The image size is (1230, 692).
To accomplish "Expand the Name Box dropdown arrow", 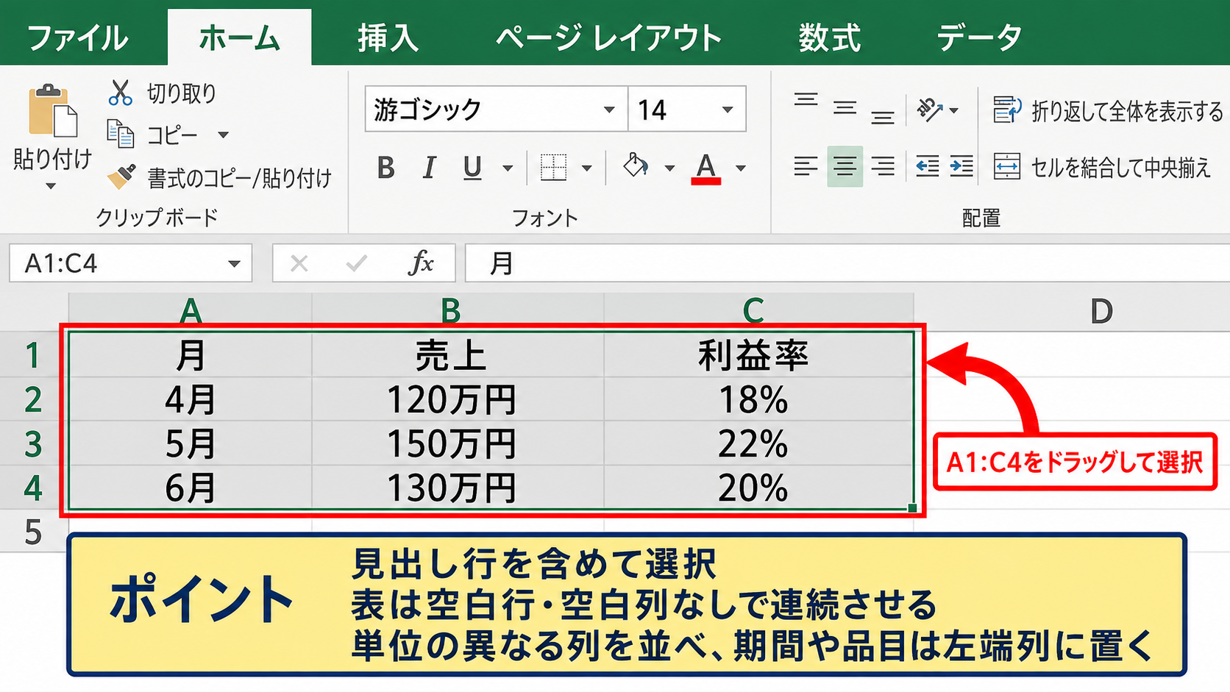I will click(x=234, y=264).
